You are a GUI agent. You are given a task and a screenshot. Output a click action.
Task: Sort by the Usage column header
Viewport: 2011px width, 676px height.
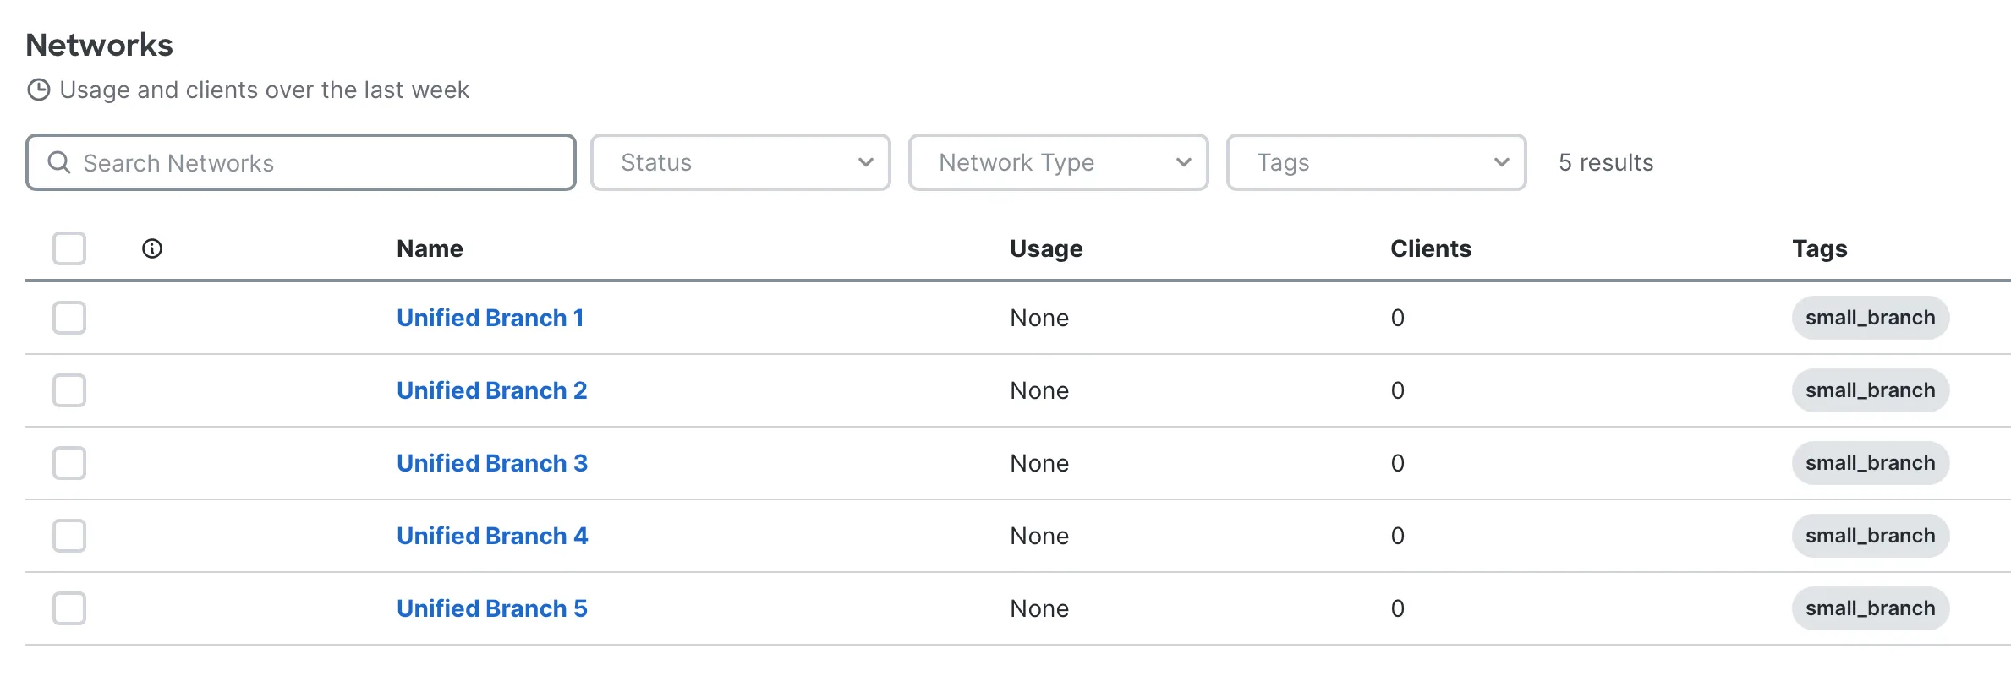point(1046,248)
